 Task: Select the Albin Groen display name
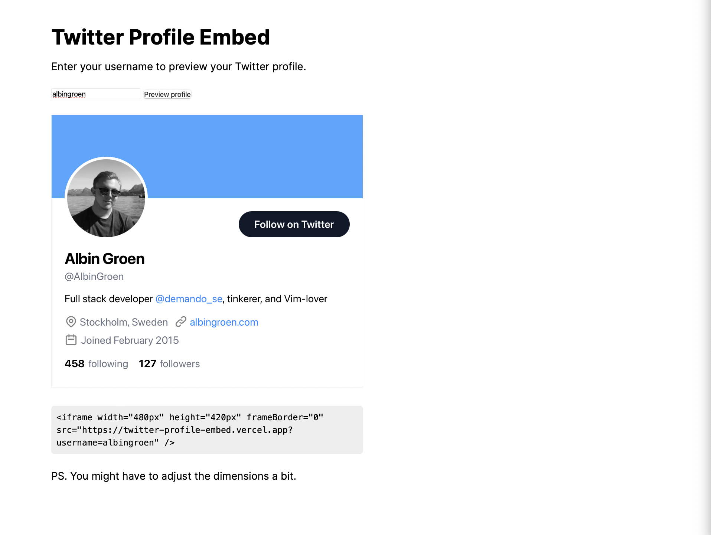click(104, 259)
